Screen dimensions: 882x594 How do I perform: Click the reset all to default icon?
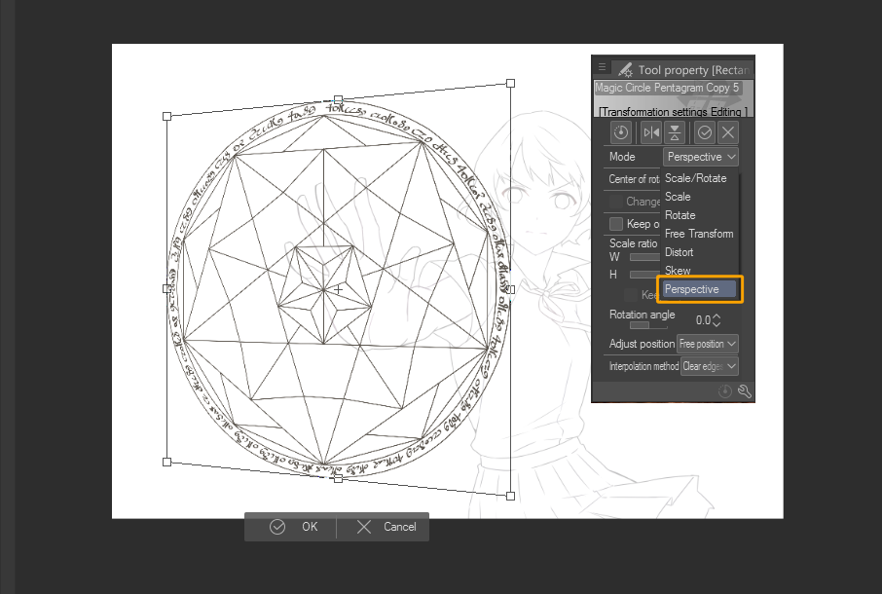726,390
